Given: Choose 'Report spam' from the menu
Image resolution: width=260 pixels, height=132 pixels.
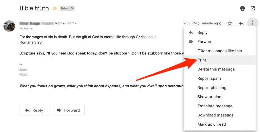Looking at the screenshot, I should 209,78.
